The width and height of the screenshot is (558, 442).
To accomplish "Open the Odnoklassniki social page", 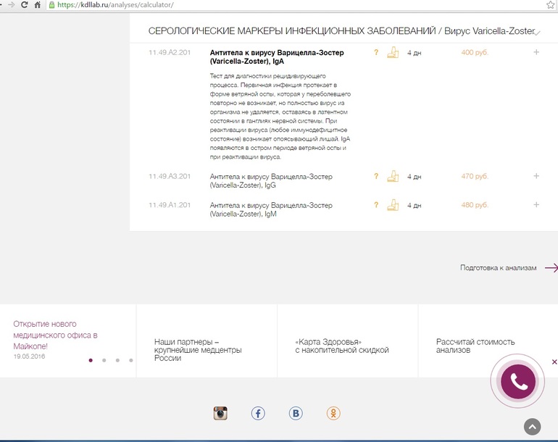I will click(x=333, y=413).
